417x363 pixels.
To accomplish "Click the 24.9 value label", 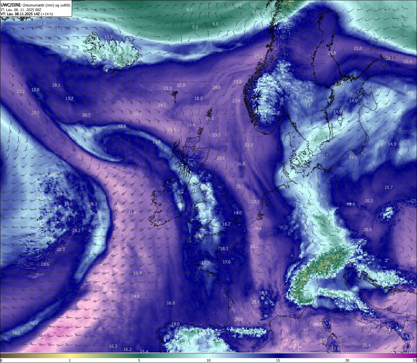I will (137, 114).
